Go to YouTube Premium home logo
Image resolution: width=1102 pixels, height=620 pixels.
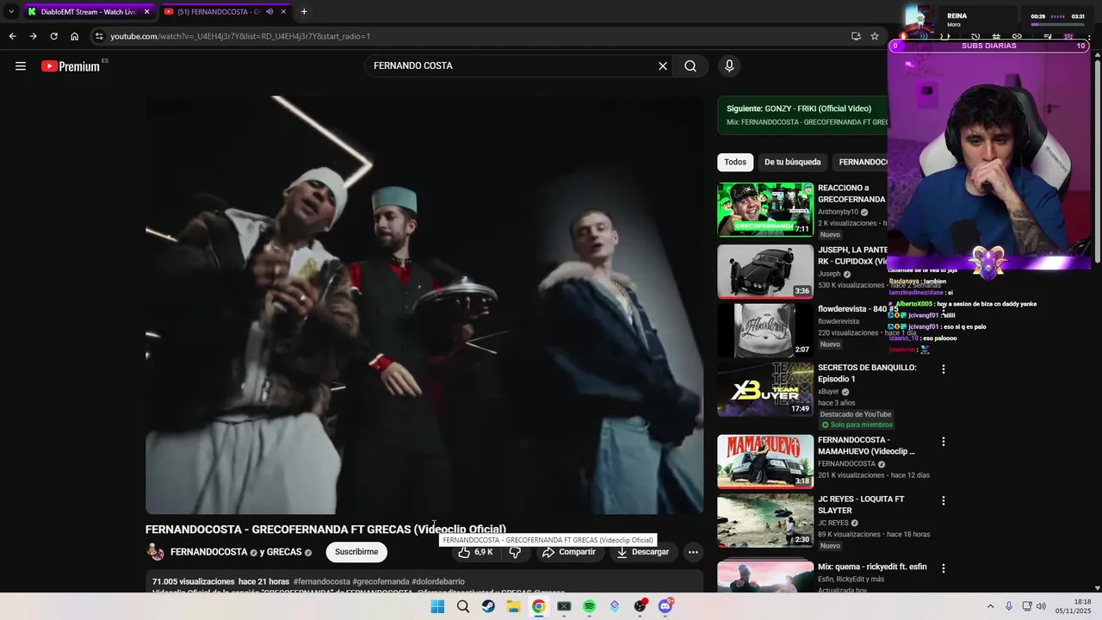(71, 66)
